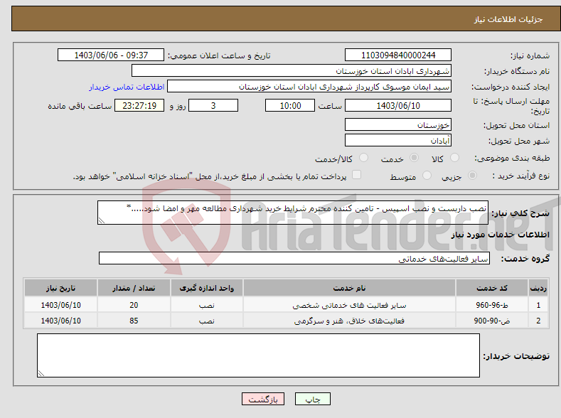Screen dimensions: 561x418
Task: Click the ردیف column header
Action: (x=538, y=288)
